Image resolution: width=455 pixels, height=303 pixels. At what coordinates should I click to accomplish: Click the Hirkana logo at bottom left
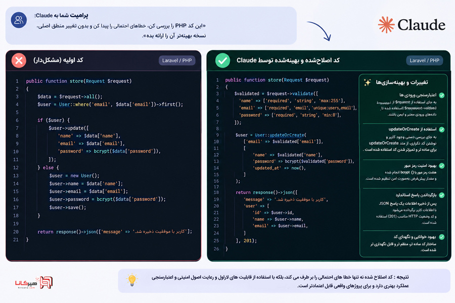click(x=34, y=282)
